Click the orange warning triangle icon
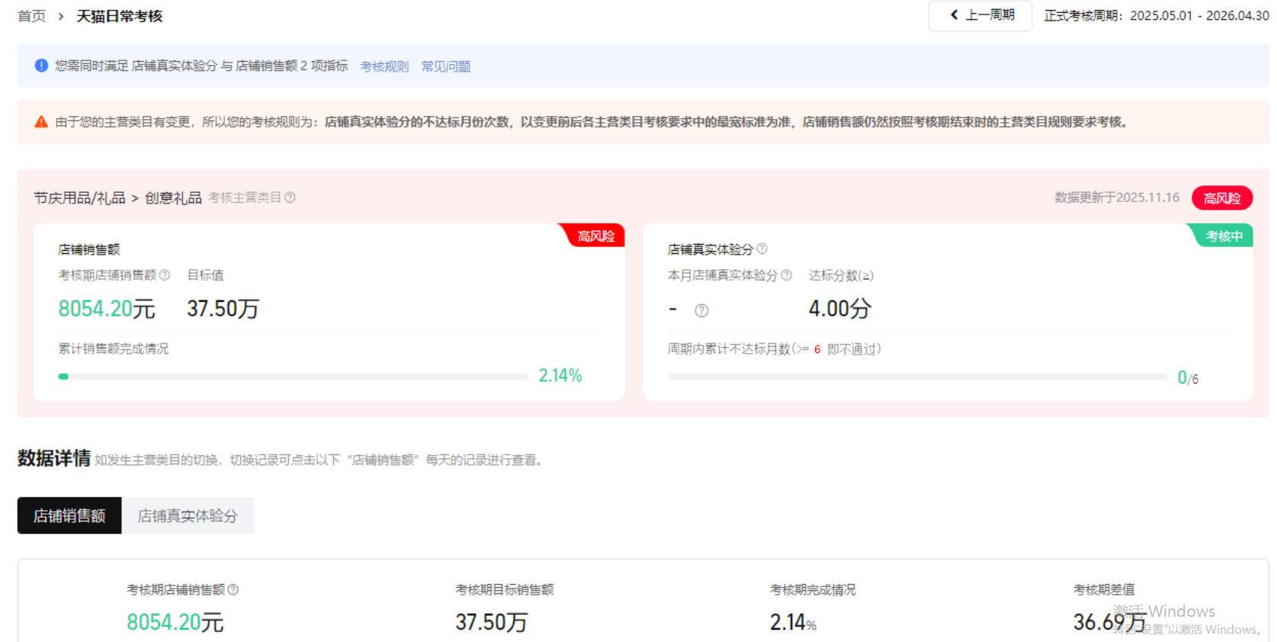 coord(41,122)
